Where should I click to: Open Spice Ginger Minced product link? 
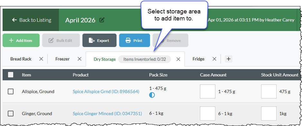tap(107, 114)
